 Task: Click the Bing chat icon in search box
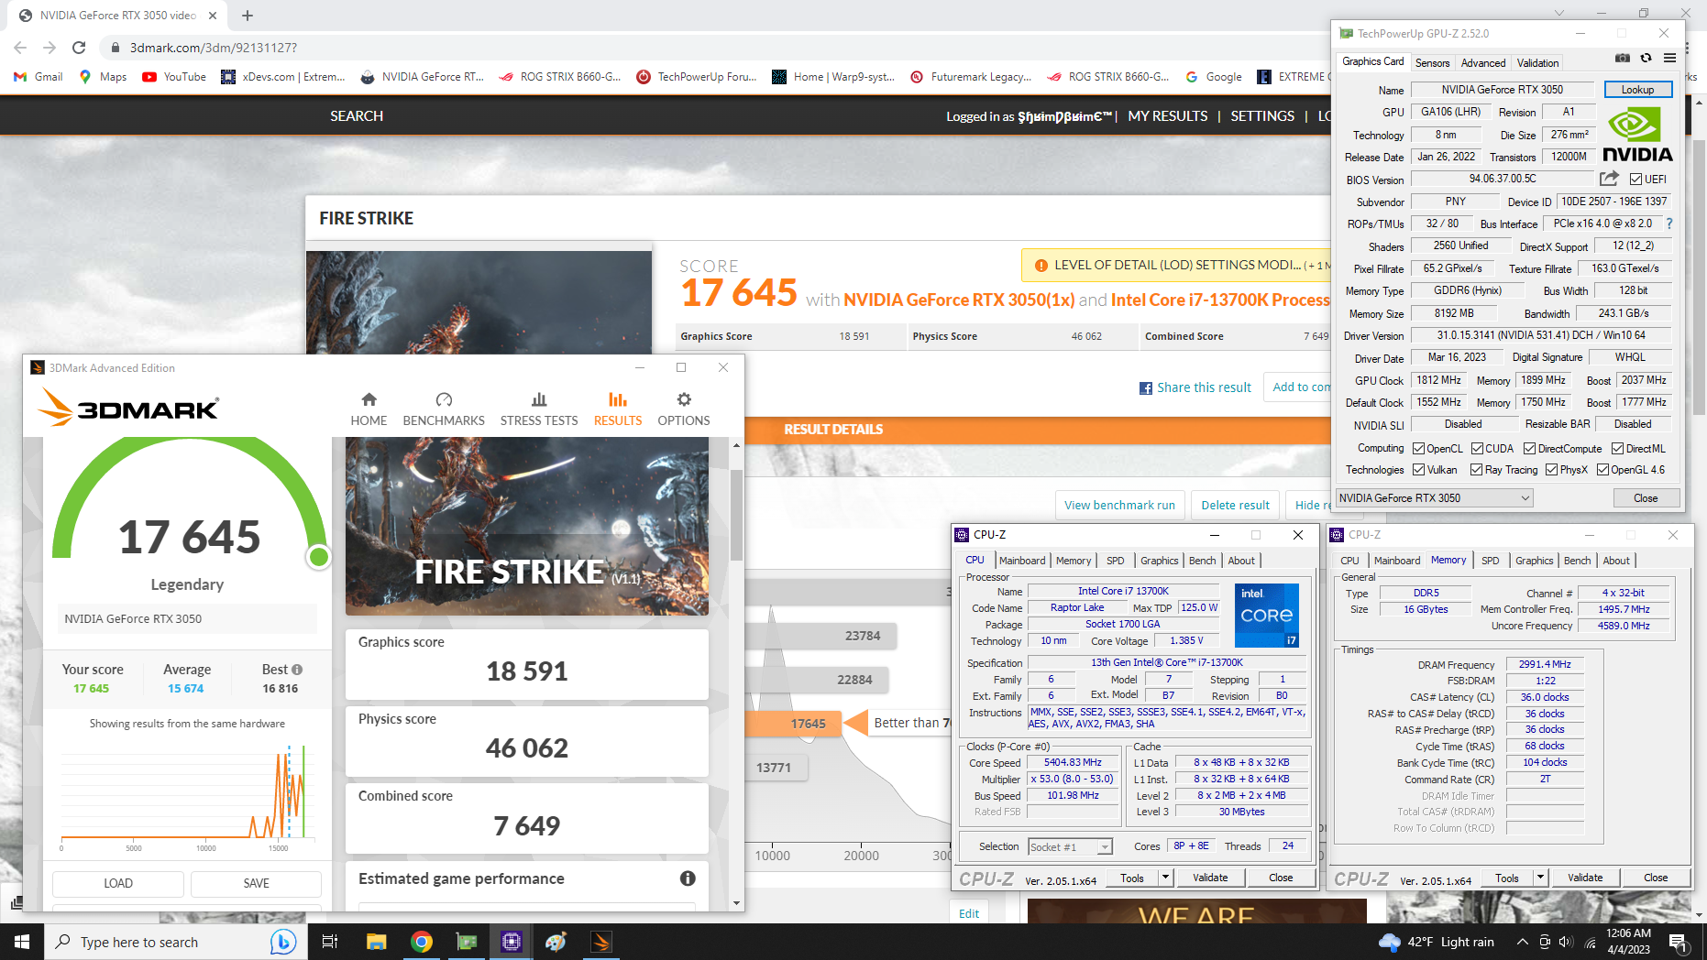pos(283,942)
